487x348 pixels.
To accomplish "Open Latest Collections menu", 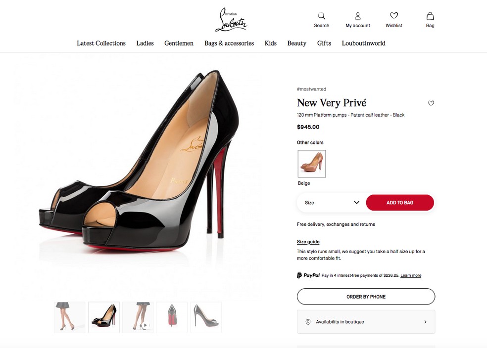I will click(101, 43).
